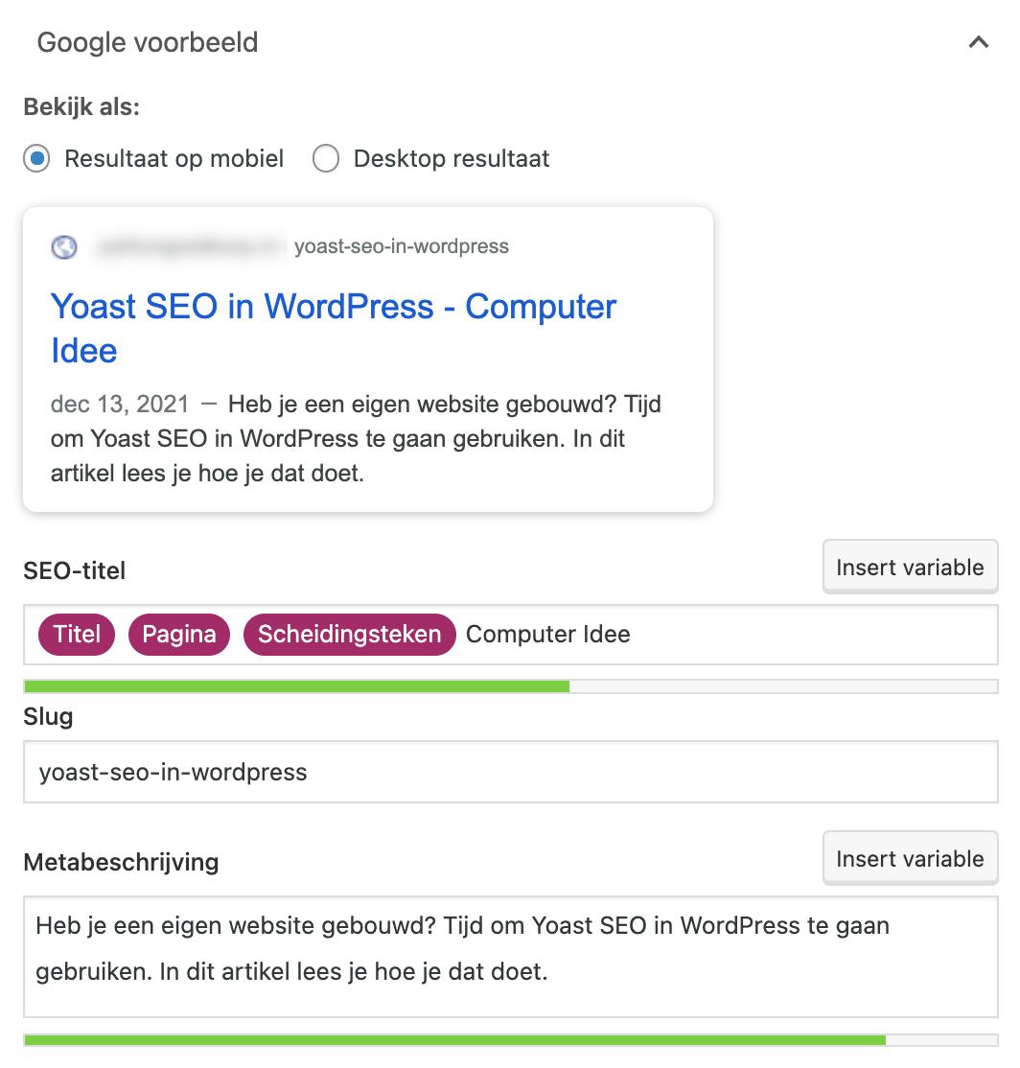Viewport: 1020px width, 1068px height.
Task: Click Insert variable for Metabeschrijving
Action: point(909,859)
